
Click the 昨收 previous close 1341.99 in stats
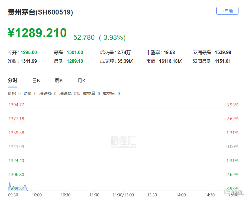(x=29, y=61)
